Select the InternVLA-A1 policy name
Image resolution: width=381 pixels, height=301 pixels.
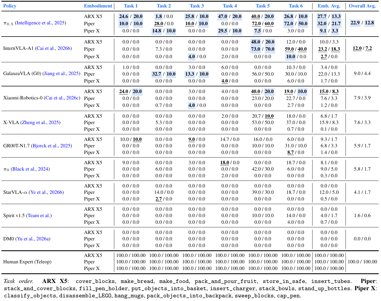19,48
